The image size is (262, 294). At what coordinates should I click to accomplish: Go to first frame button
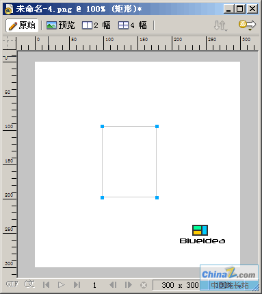47,284
